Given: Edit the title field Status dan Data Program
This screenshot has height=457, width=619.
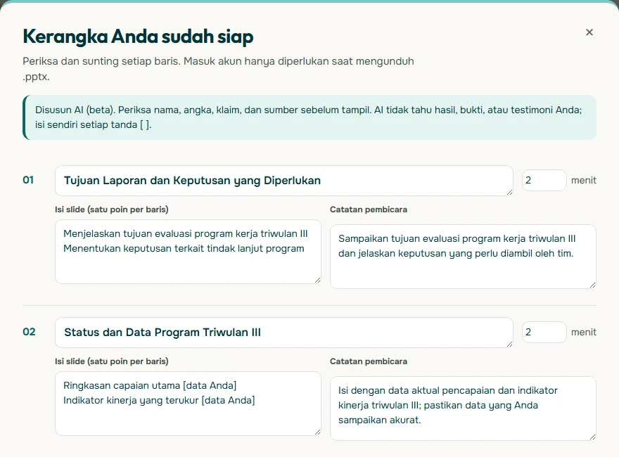Looking at the screenshot, I should [284, 333].
